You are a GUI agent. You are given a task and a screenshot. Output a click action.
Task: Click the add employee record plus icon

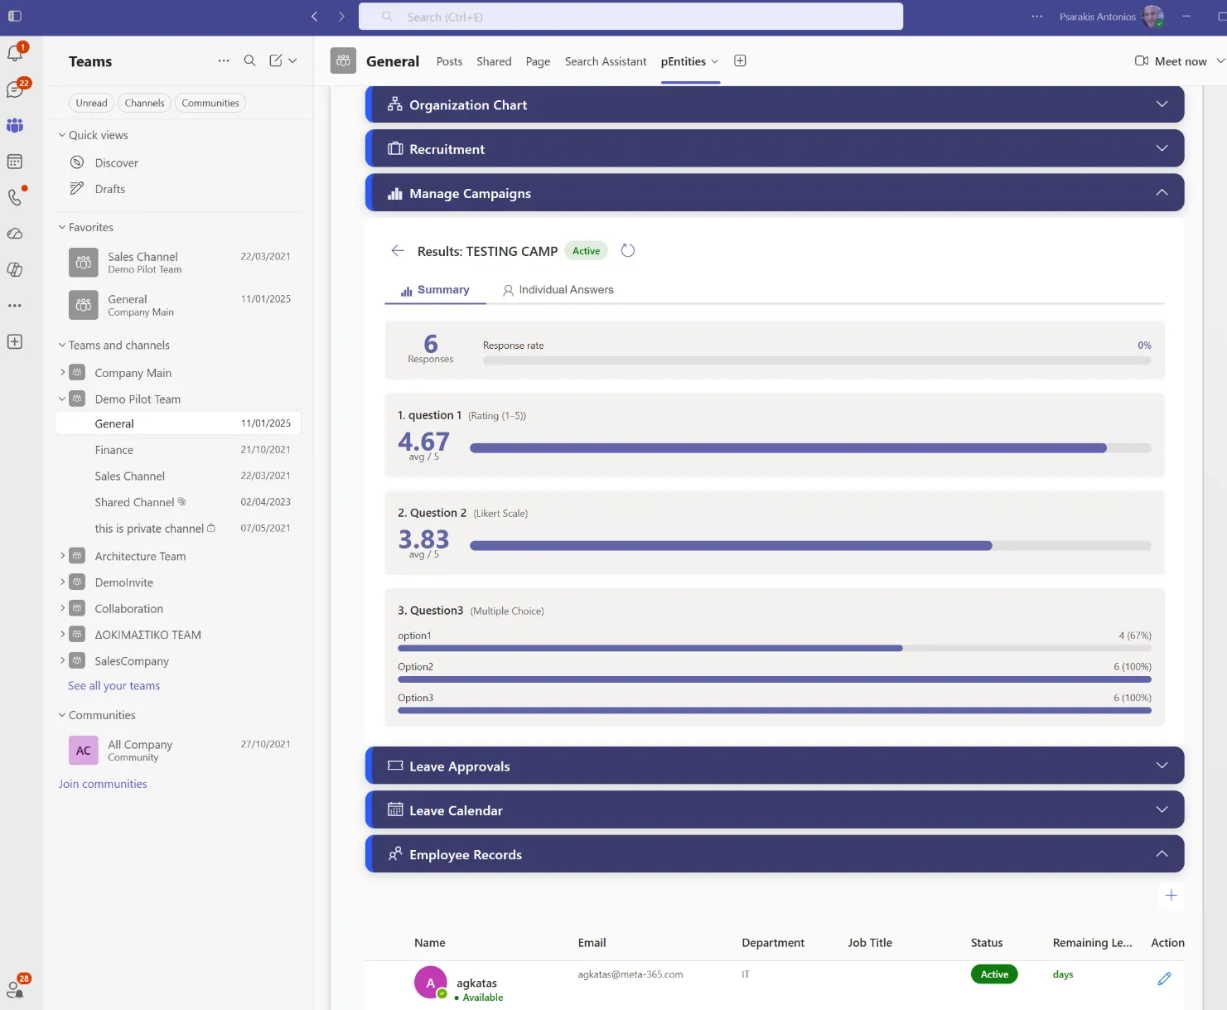tap(1171, 895)
